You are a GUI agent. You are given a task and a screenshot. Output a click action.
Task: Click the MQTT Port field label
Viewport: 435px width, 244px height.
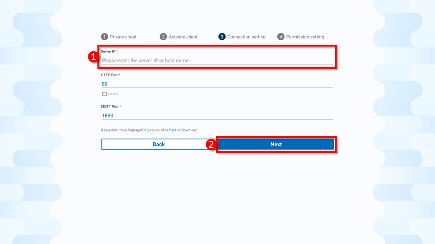[x=111, y=107]
